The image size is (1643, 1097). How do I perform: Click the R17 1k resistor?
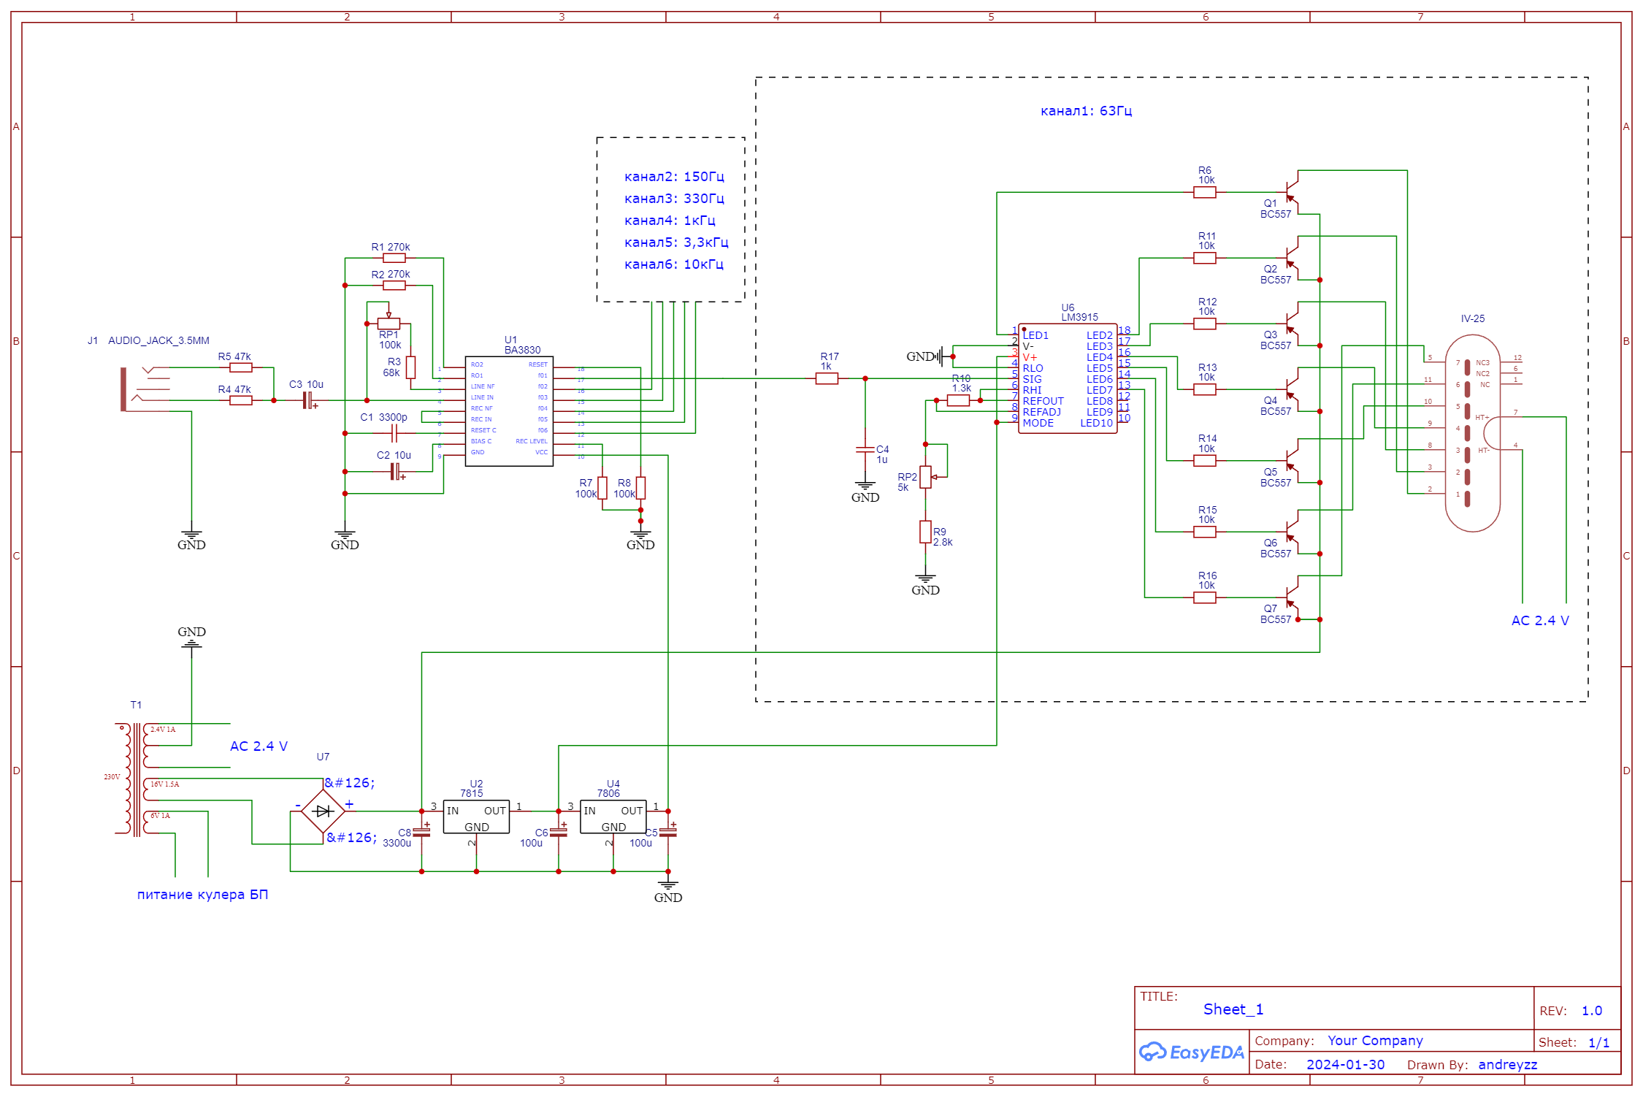tap(827, 378)
